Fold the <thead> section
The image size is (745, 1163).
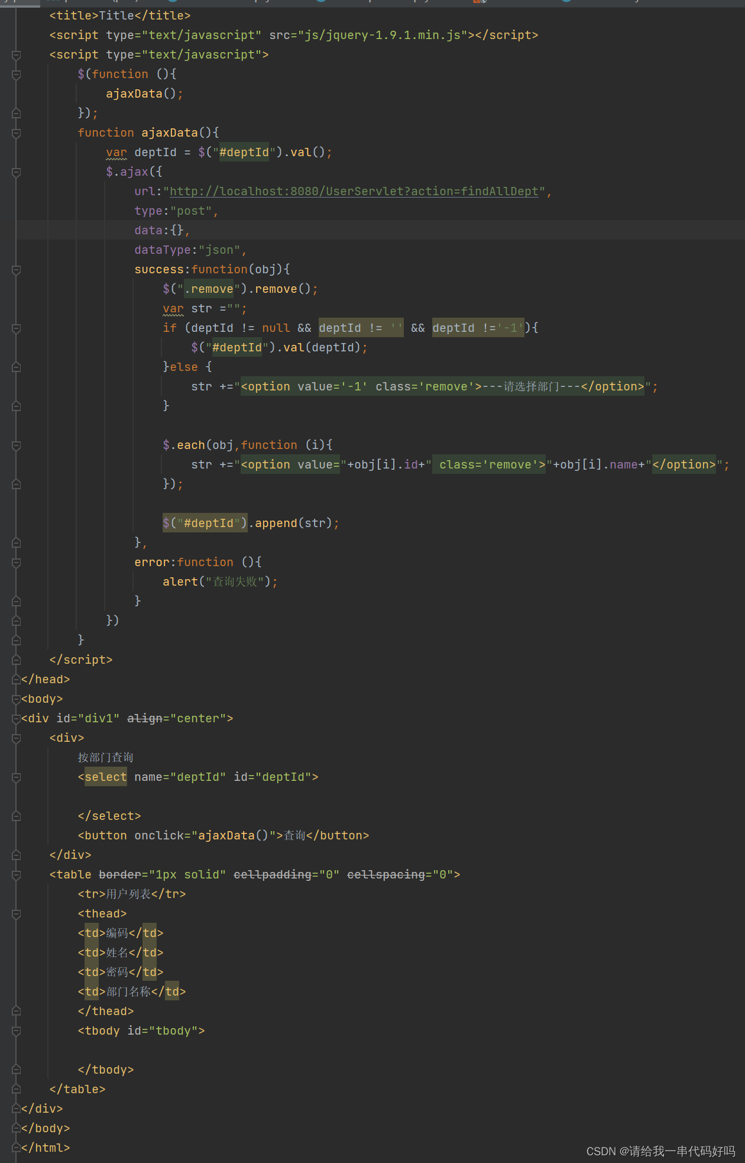point(17,914)
